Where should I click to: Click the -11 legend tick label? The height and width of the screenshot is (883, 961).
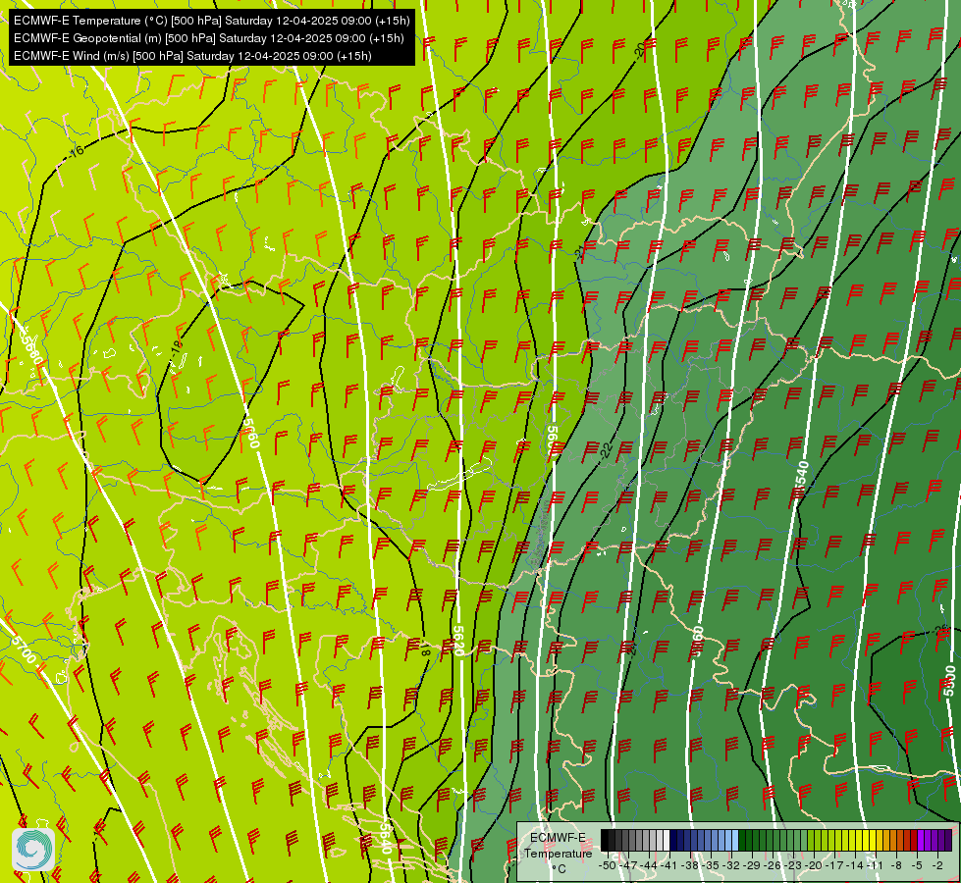[875, 865]
